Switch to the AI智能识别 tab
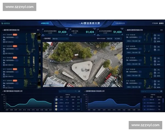The width and height of the screenshot is (165, 132). [x=45, y=23]
